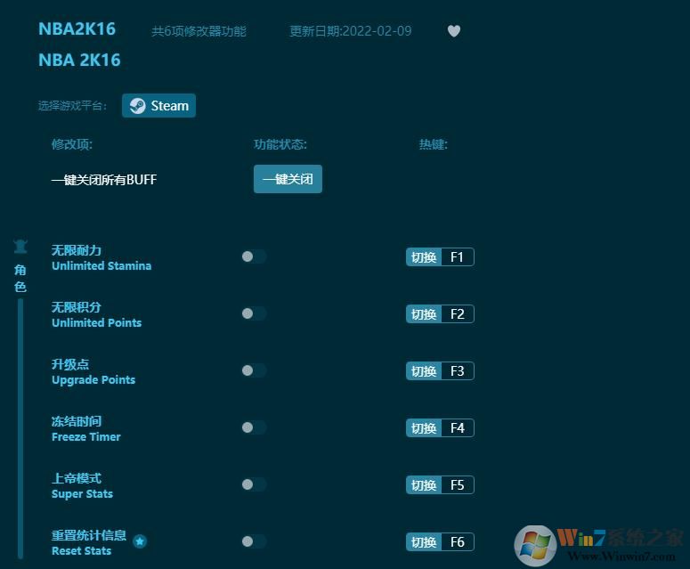This screenshot has height=569, width=690.
Task: Click the Steam logo icon
Action: pos(137,106)
